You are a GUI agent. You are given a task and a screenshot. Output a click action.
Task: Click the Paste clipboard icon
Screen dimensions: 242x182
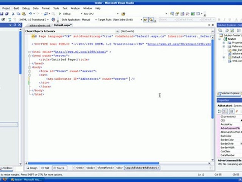tap(24, 14)
